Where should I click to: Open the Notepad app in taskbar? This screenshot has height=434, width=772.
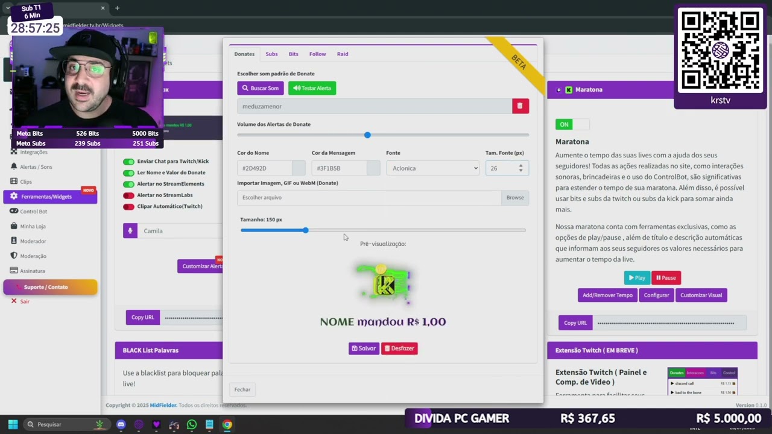coord(209,424)
